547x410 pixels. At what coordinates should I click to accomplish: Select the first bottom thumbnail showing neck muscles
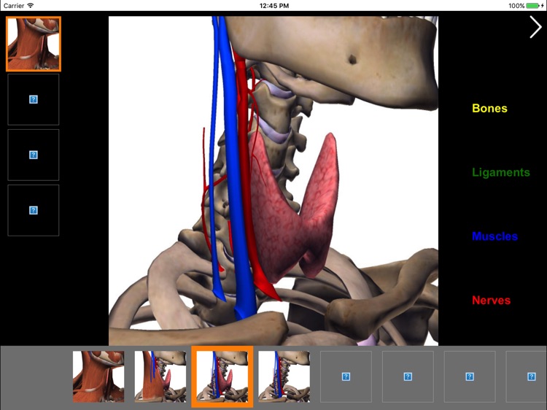[x=98, y=376]
